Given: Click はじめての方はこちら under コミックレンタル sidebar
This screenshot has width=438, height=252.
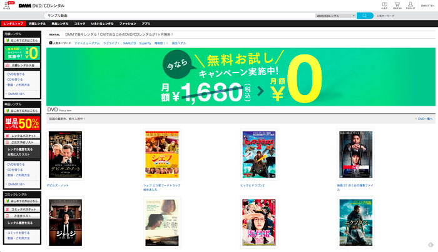Looking at the screenshot, I should pos(22,201).
